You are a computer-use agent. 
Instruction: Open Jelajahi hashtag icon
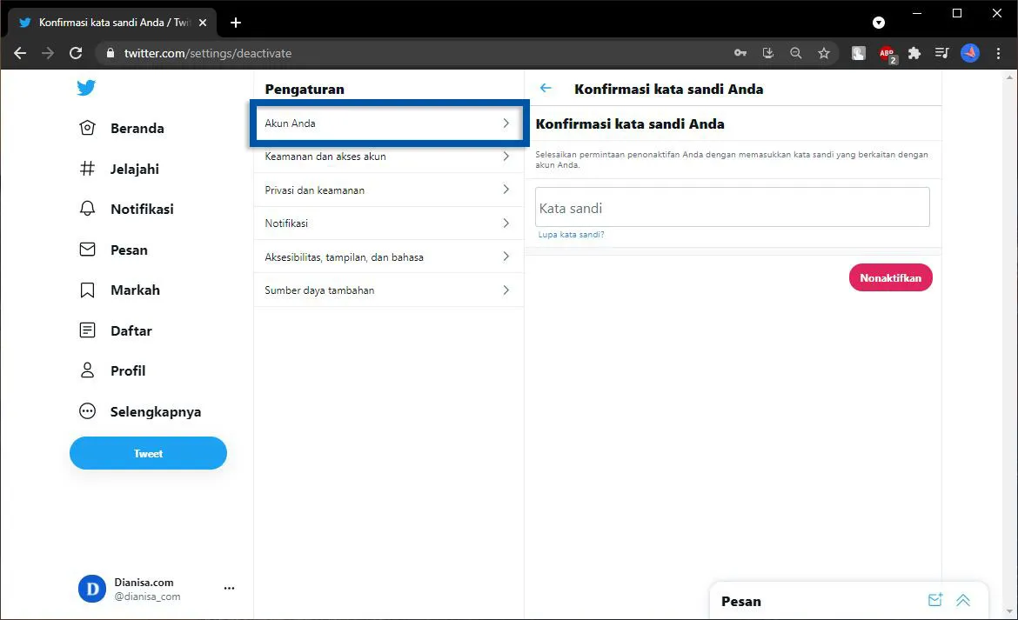87,169
